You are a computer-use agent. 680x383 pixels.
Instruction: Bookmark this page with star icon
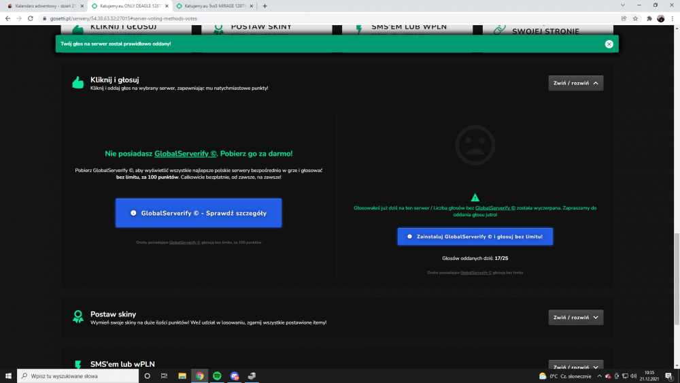(635, 18)
